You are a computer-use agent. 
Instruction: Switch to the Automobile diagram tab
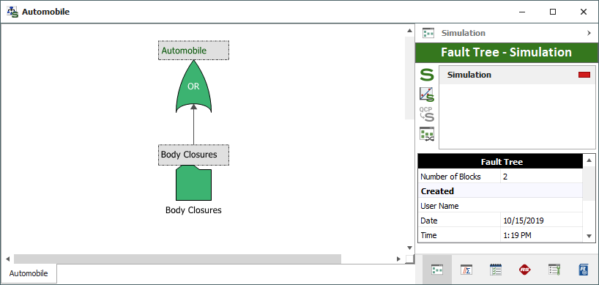29,273
